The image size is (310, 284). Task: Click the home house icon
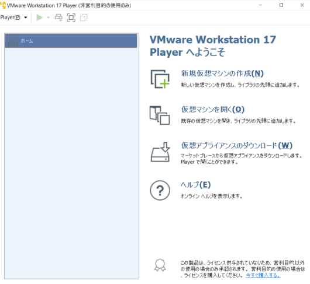pyautogui.click(x=13, y=41)
